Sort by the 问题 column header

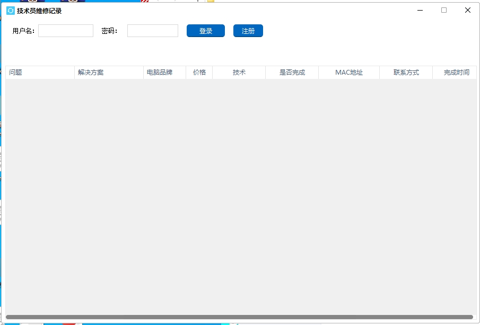tap(40, 73)
